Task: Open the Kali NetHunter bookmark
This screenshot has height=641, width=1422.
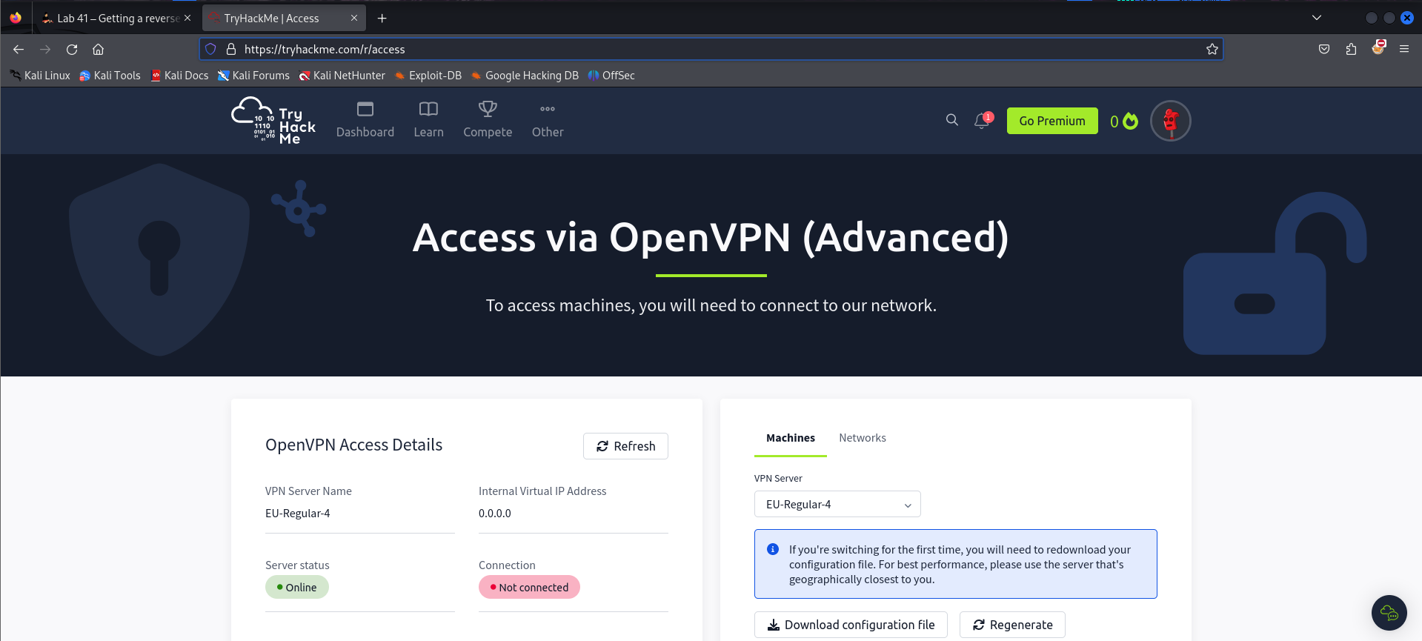Action: (342, 76)
